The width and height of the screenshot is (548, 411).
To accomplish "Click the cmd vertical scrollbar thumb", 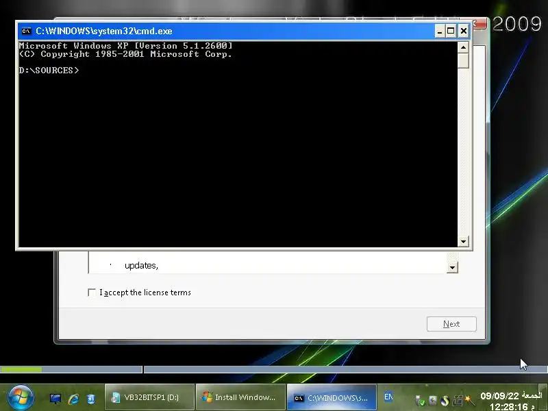I will 463,60.
